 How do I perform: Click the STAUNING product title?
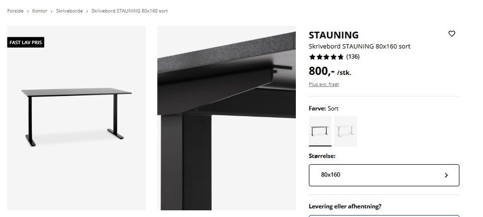tap(334, 35)
